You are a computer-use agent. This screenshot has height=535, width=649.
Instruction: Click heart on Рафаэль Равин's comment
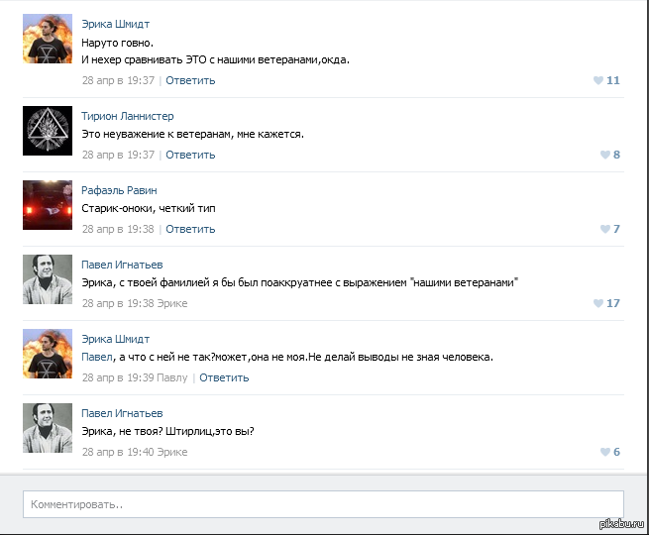(605, 229)
